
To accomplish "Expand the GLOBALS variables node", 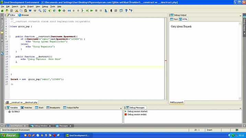I will (x=9, y=112).
